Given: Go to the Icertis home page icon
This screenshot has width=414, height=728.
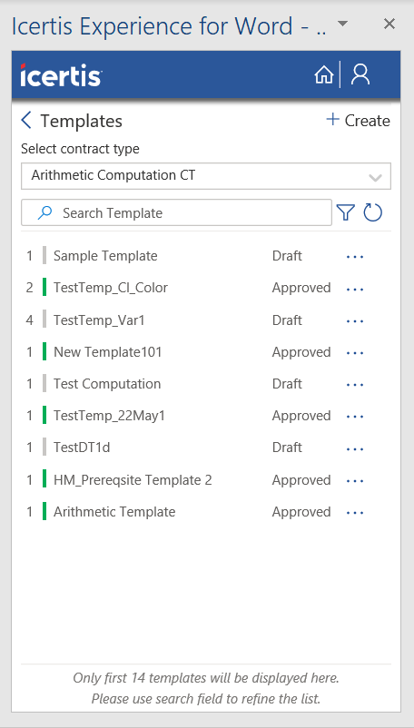Looking at the screenshot, I should coord(323,74).
